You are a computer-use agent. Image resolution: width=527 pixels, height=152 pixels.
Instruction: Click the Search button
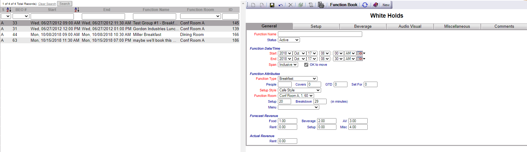[x=65, y=4]
